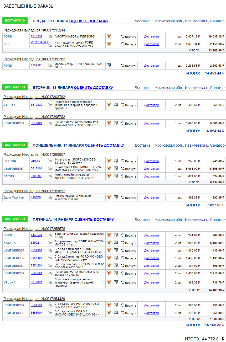
Task: Open the certificate icon for oil 15595E
Action: 109,65
